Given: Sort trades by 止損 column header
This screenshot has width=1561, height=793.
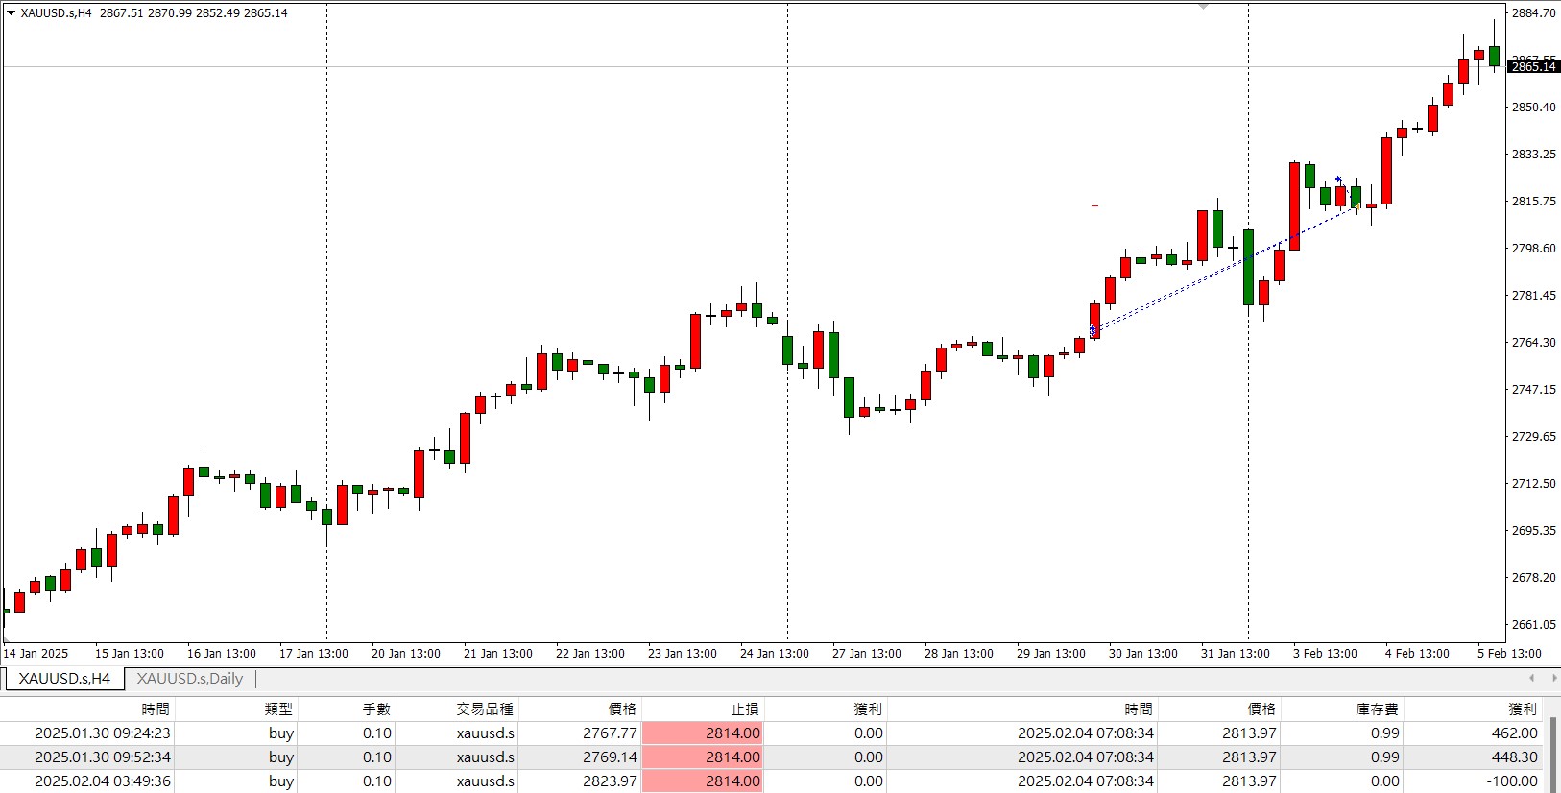Looking at the screenshot, I should tap(744, 709).
